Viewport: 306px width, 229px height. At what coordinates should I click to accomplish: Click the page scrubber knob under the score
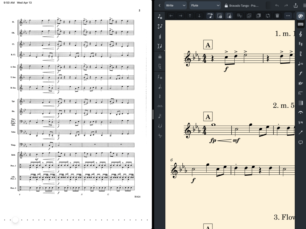pos(15,220)
